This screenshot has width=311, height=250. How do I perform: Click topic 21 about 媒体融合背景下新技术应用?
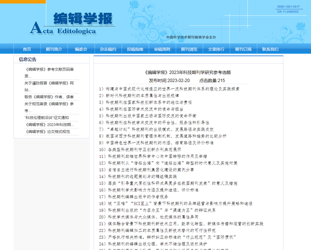click(x=181, y=223)
